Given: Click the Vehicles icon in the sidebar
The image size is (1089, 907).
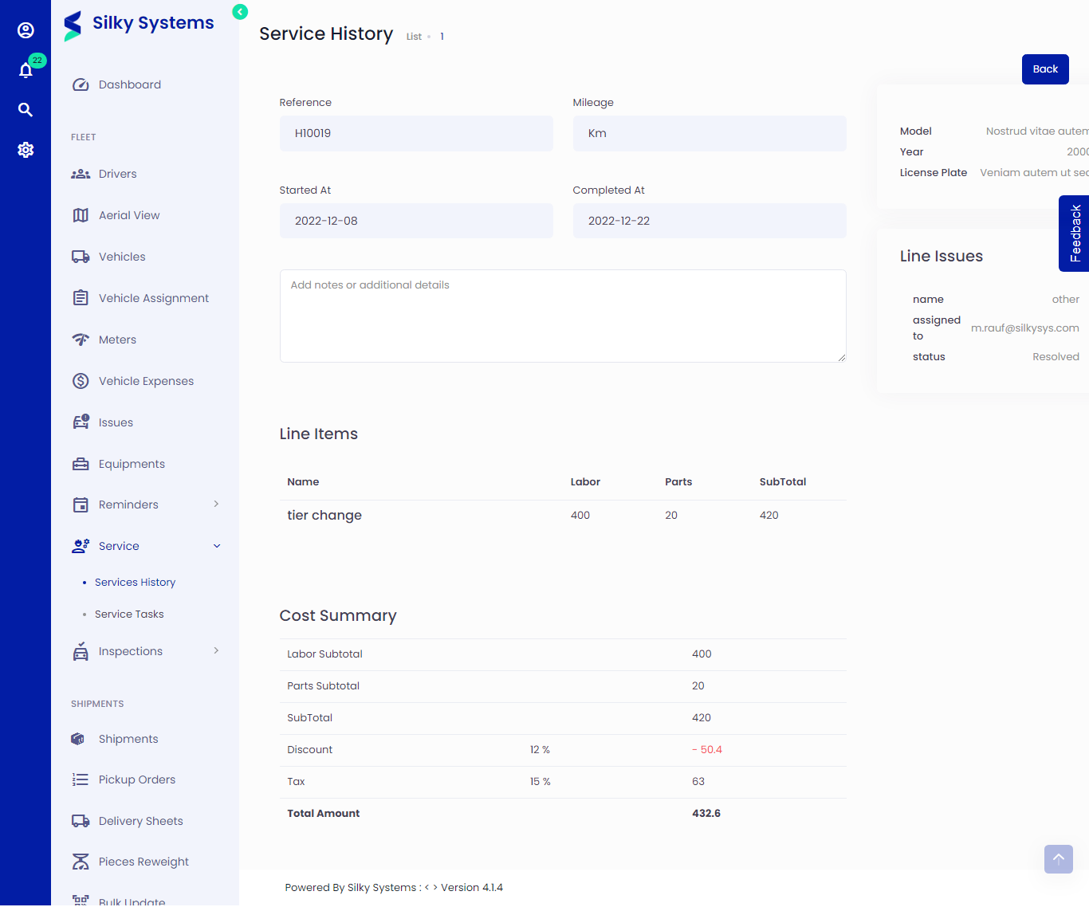Looking at the screenshot, I should pos(81,257).
